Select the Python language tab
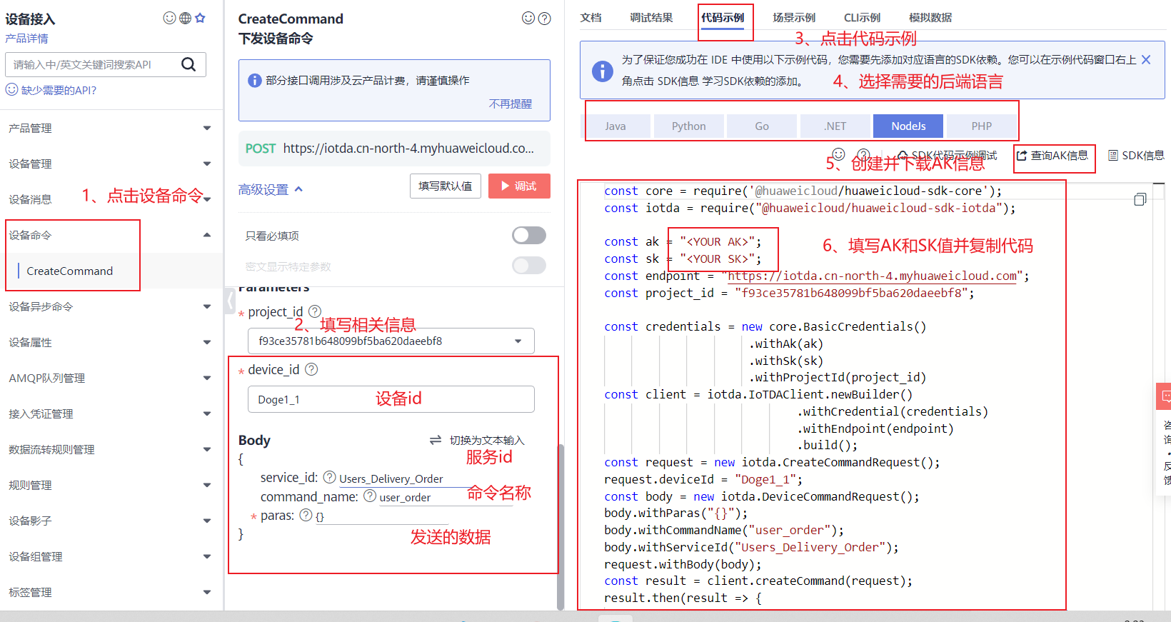 tap(689, 126)
